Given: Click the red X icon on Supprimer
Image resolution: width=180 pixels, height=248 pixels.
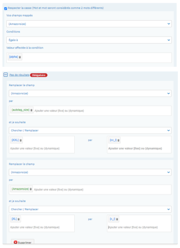Looking at the screenshot, I should coord(15,242).
